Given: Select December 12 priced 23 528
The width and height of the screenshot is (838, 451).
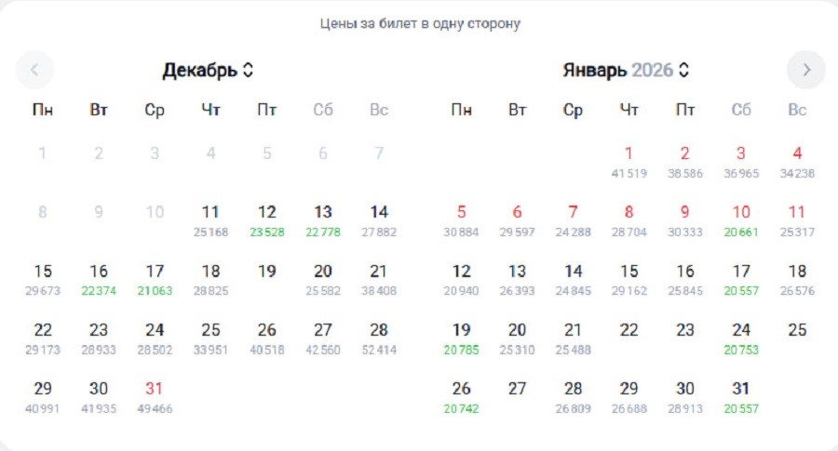Looking at the screenshot, I should point(267,220).
